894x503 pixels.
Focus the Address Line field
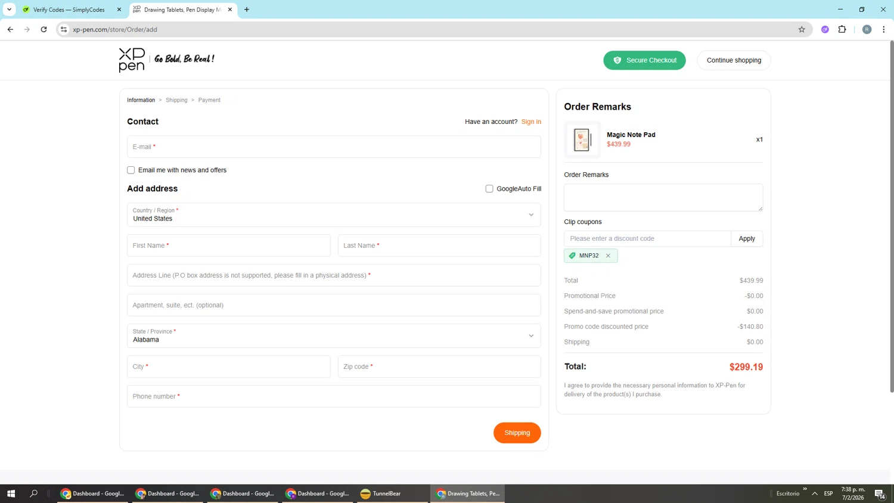[x=334, y=275]
